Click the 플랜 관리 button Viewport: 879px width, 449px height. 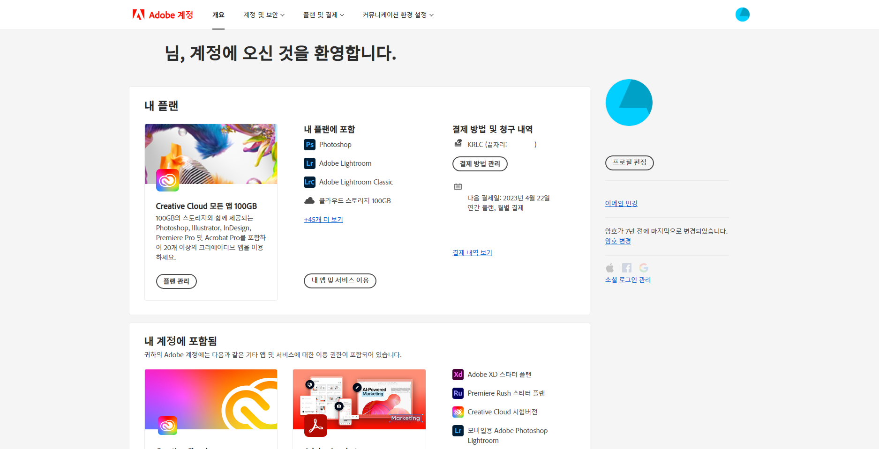pyautogui.click(x=176, y=281)
